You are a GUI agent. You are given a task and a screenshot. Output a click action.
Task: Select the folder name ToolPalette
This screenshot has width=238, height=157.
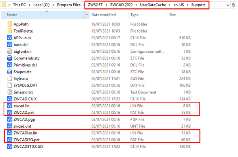(x=23, y=31)
